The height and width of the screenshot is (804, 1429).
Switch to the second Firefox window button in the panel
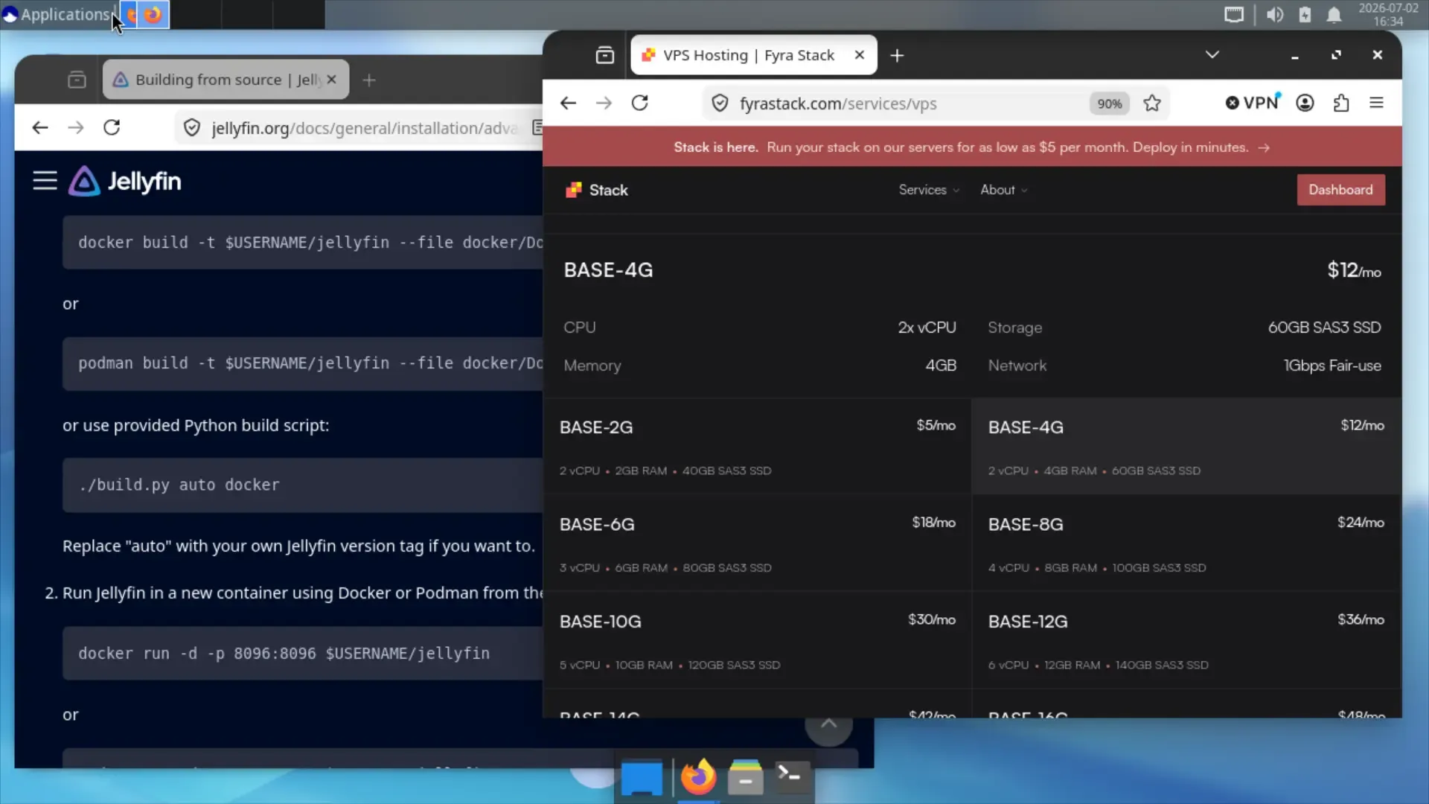[x=153, y=14]
